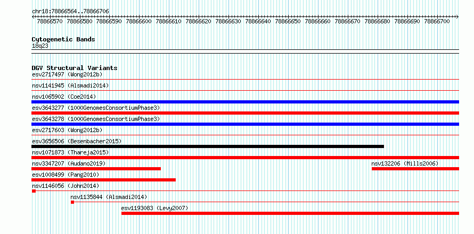Click ruler position 78866680

377,21
